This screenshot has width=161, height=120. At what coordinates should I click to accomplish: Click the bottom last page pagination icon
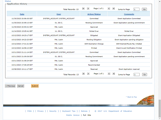[x=114, y=74]
